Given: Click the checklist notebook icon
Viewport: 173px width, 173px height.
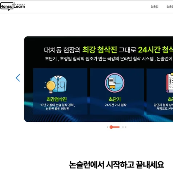Looking at the screenshot, I should (x=169, y=83).
